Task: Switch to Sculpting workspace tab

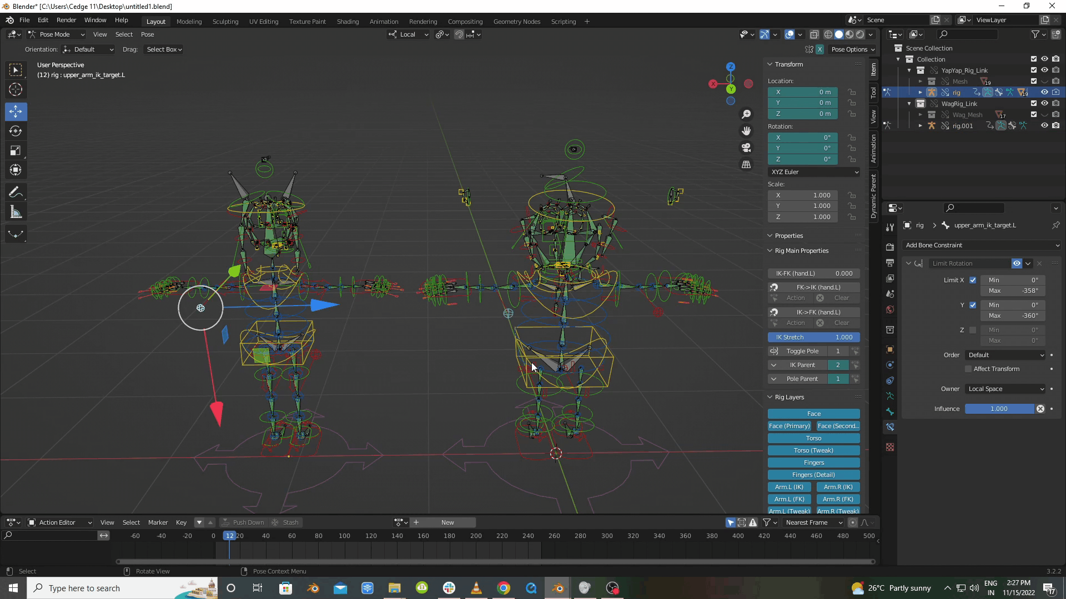Action: [x=225, y=22]
